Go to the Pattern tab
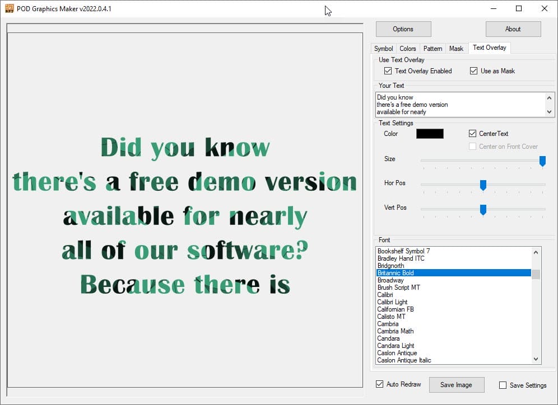The height and width of the screenshot is (405, 558). point(433,49)
